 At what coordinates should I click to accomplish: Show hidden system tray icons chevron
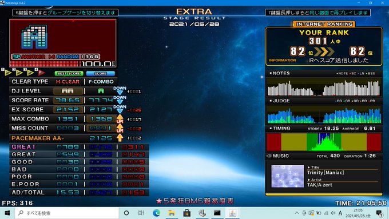click(297, 213)
